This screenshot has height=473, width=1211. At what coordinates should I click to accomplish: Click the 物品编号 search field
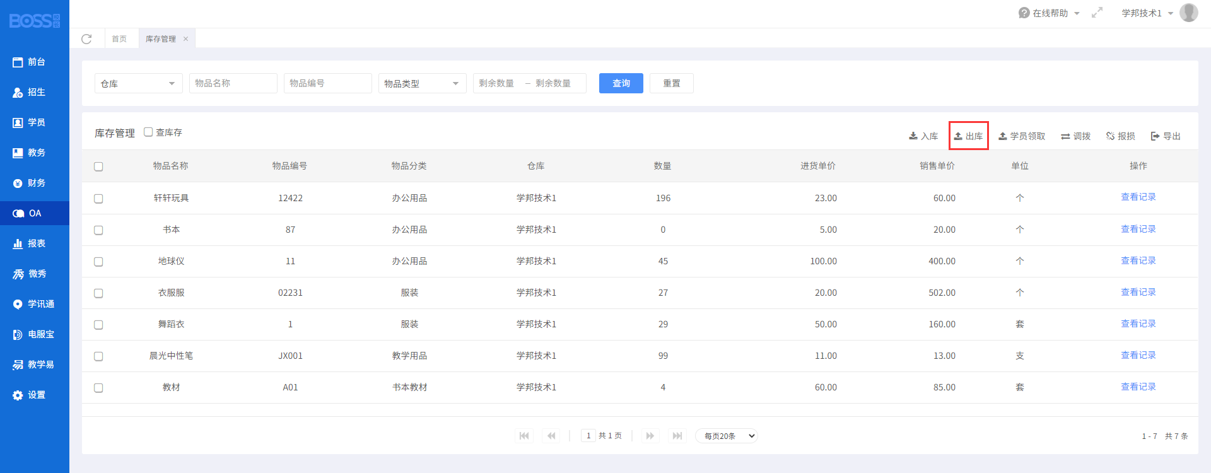(x=328, y=83)
